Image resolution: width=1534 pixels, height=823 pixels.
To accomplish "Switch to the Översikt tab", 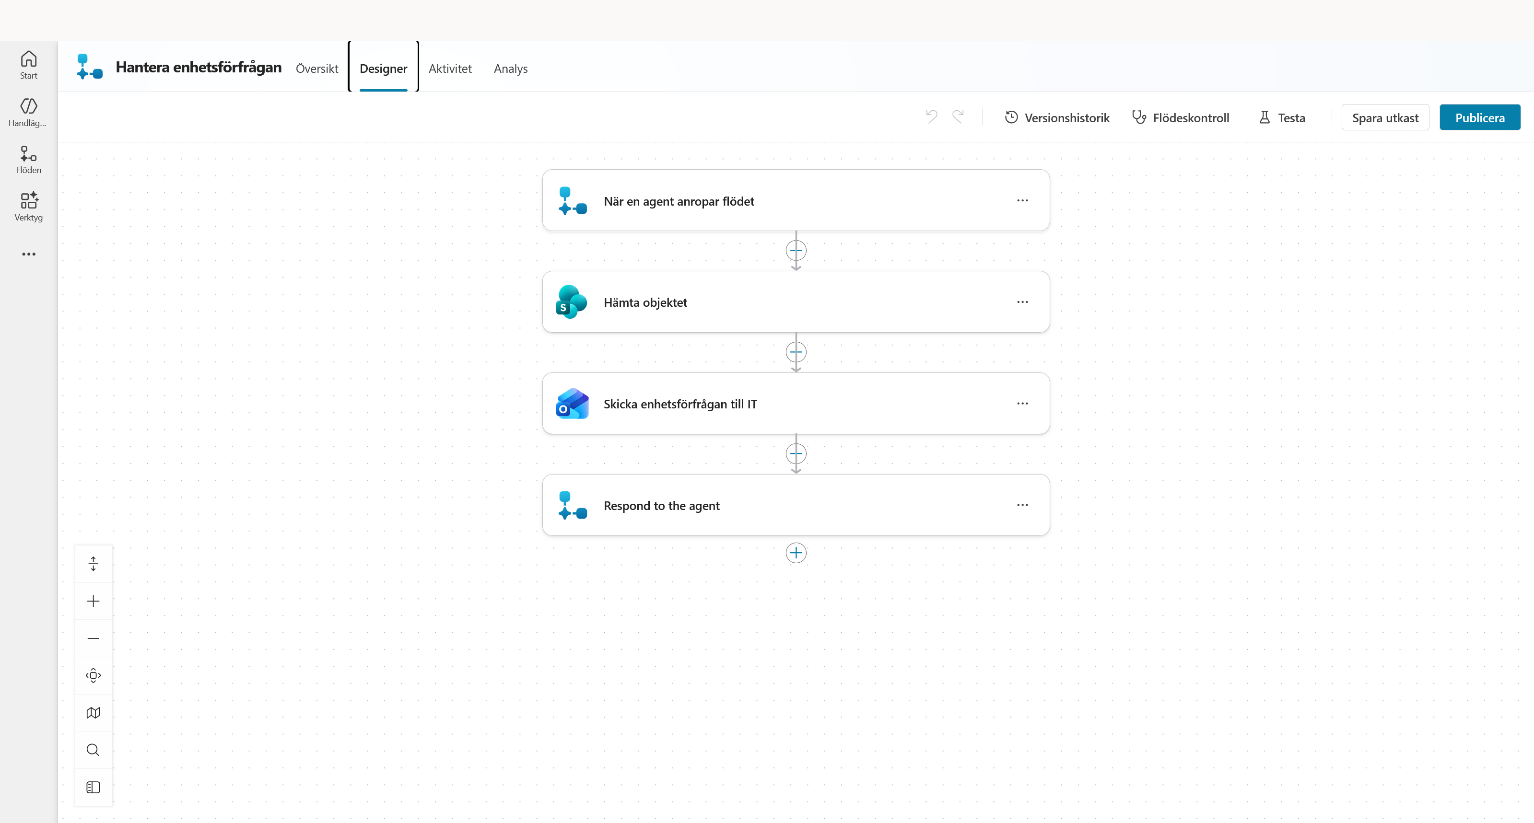I will pyautogui.click(x=317, y=69).
